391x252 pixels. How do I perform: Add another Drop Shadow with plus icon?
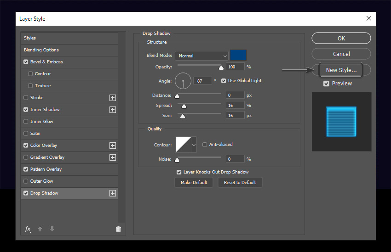pyautogui.click(x=113, y=193)
